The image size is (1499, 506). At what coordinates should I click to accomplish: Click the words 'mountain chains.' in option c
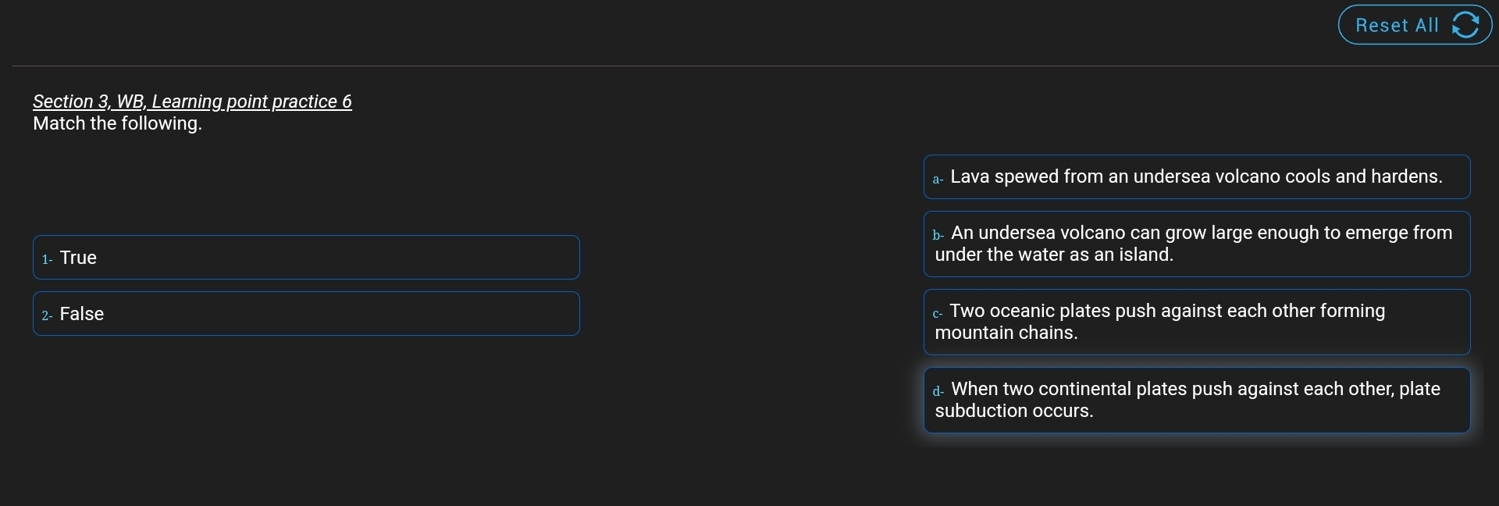(1006, 333)
